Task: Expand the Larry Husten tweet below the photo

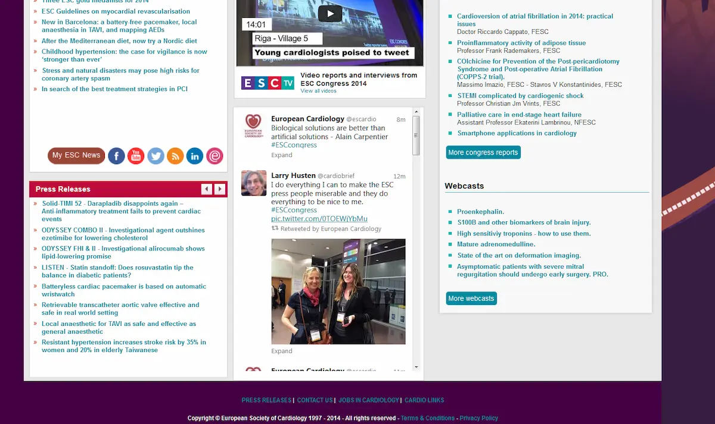Action: click(282, 351)
